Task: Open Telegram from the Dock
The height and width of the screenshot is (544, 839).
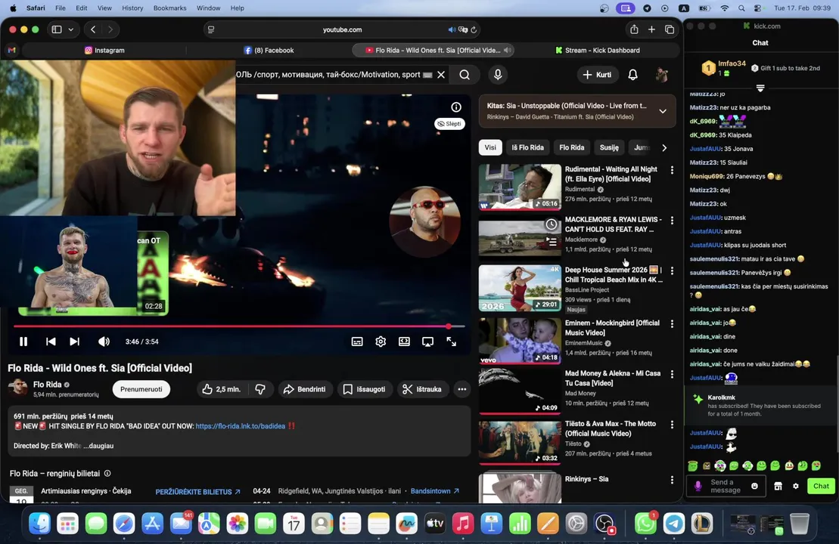Action: (x=673, y=524)
